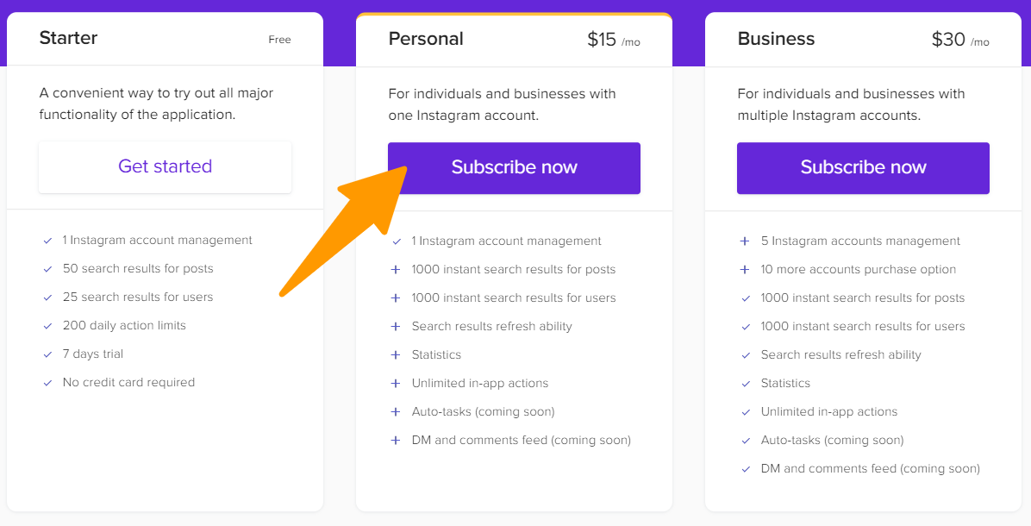Subscribe now to the Business plan
The image size is (1031, 526).
click(x=863, y=167)
